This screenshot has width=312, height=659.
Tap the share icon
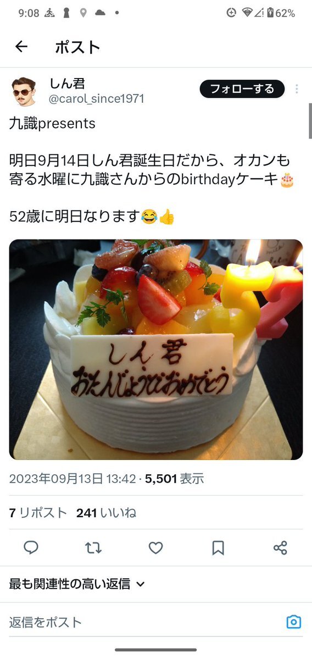280,547
